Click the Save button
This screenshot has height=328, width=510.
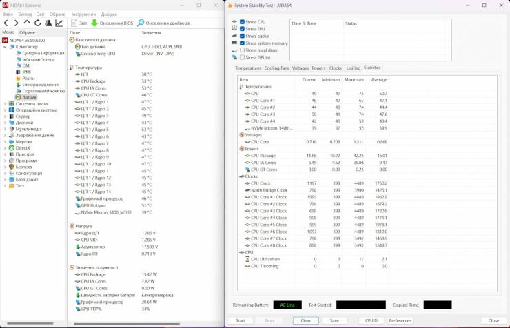[334, 320]
